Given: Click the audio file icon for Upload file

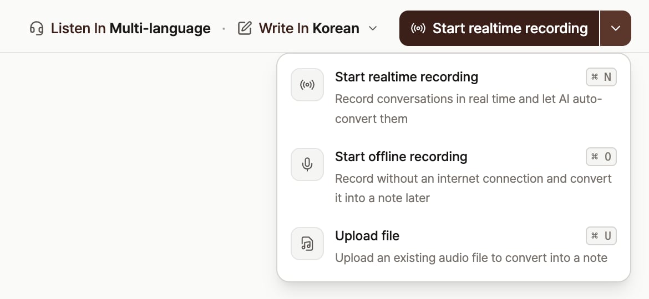Looking at the screenshot, I should coord(307,244).
